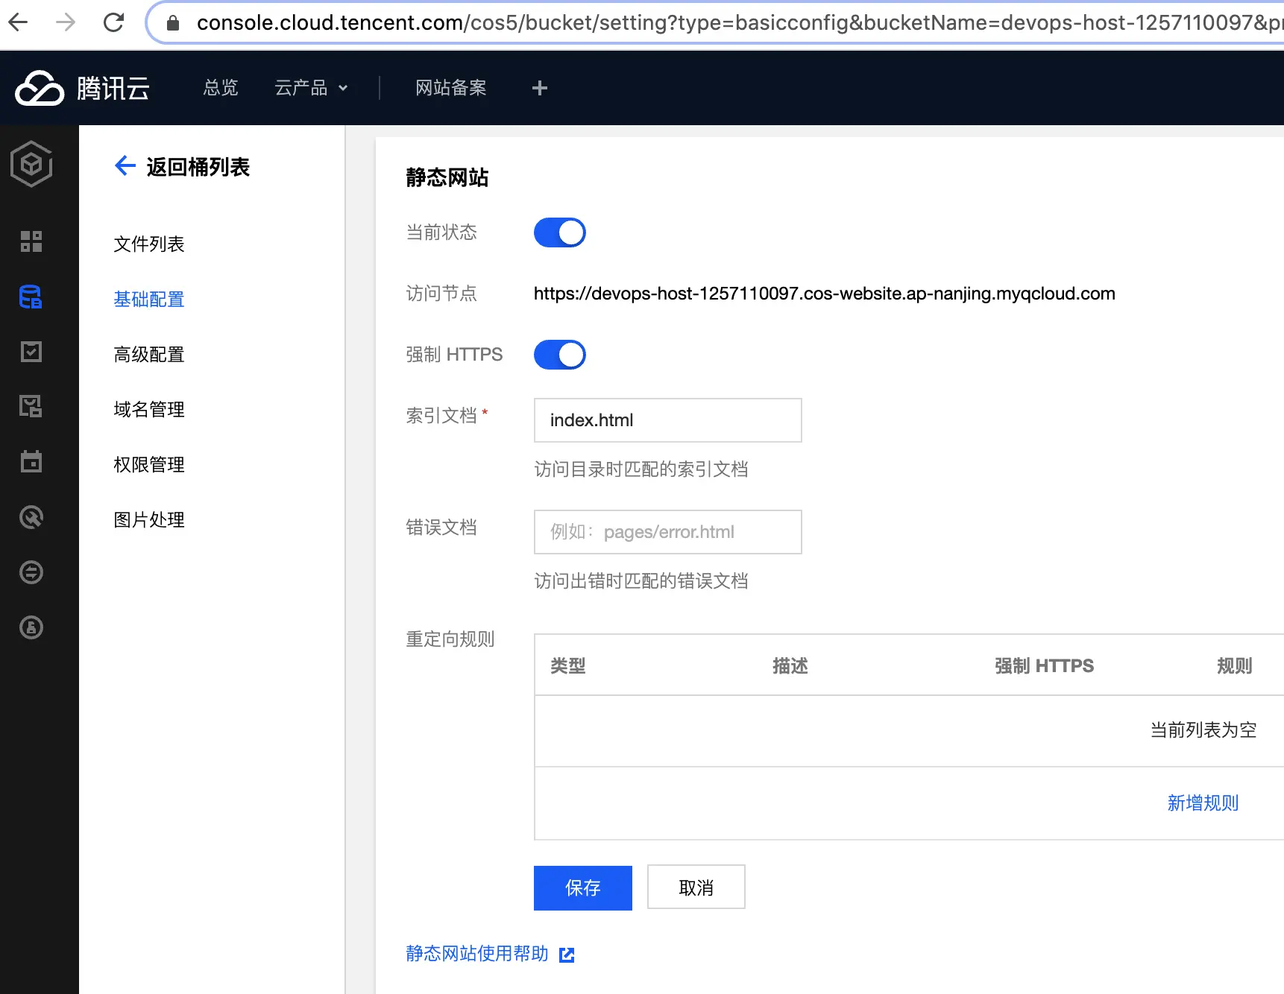1284x994 pixels.
Task: Turn off the 强制 HTTPS toggle
Action: click(x=559, y=354)
